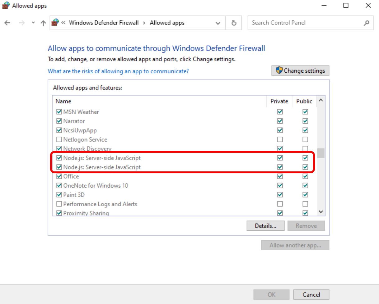This screenshot has width=379, height=304.
Task: Open the risks of allowing an app link
Action: (118, 71)
